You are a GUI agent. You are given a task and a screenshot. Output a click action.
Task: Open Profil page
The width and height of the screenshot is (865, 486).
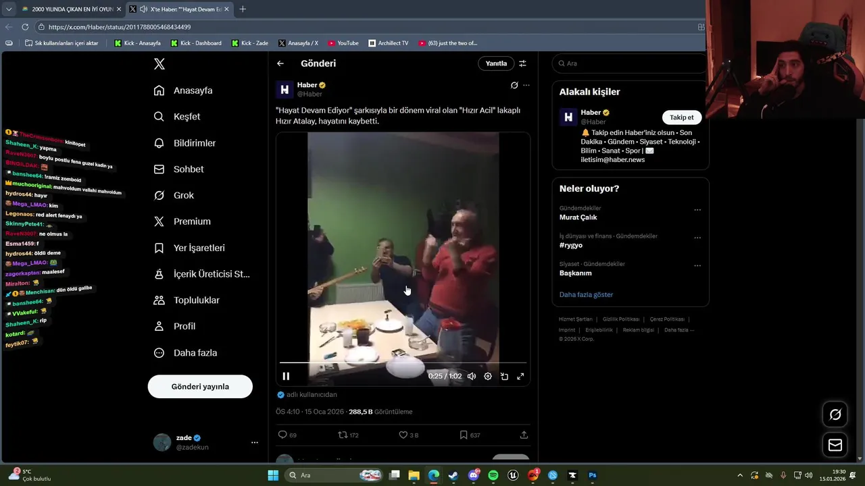[174, 326]
